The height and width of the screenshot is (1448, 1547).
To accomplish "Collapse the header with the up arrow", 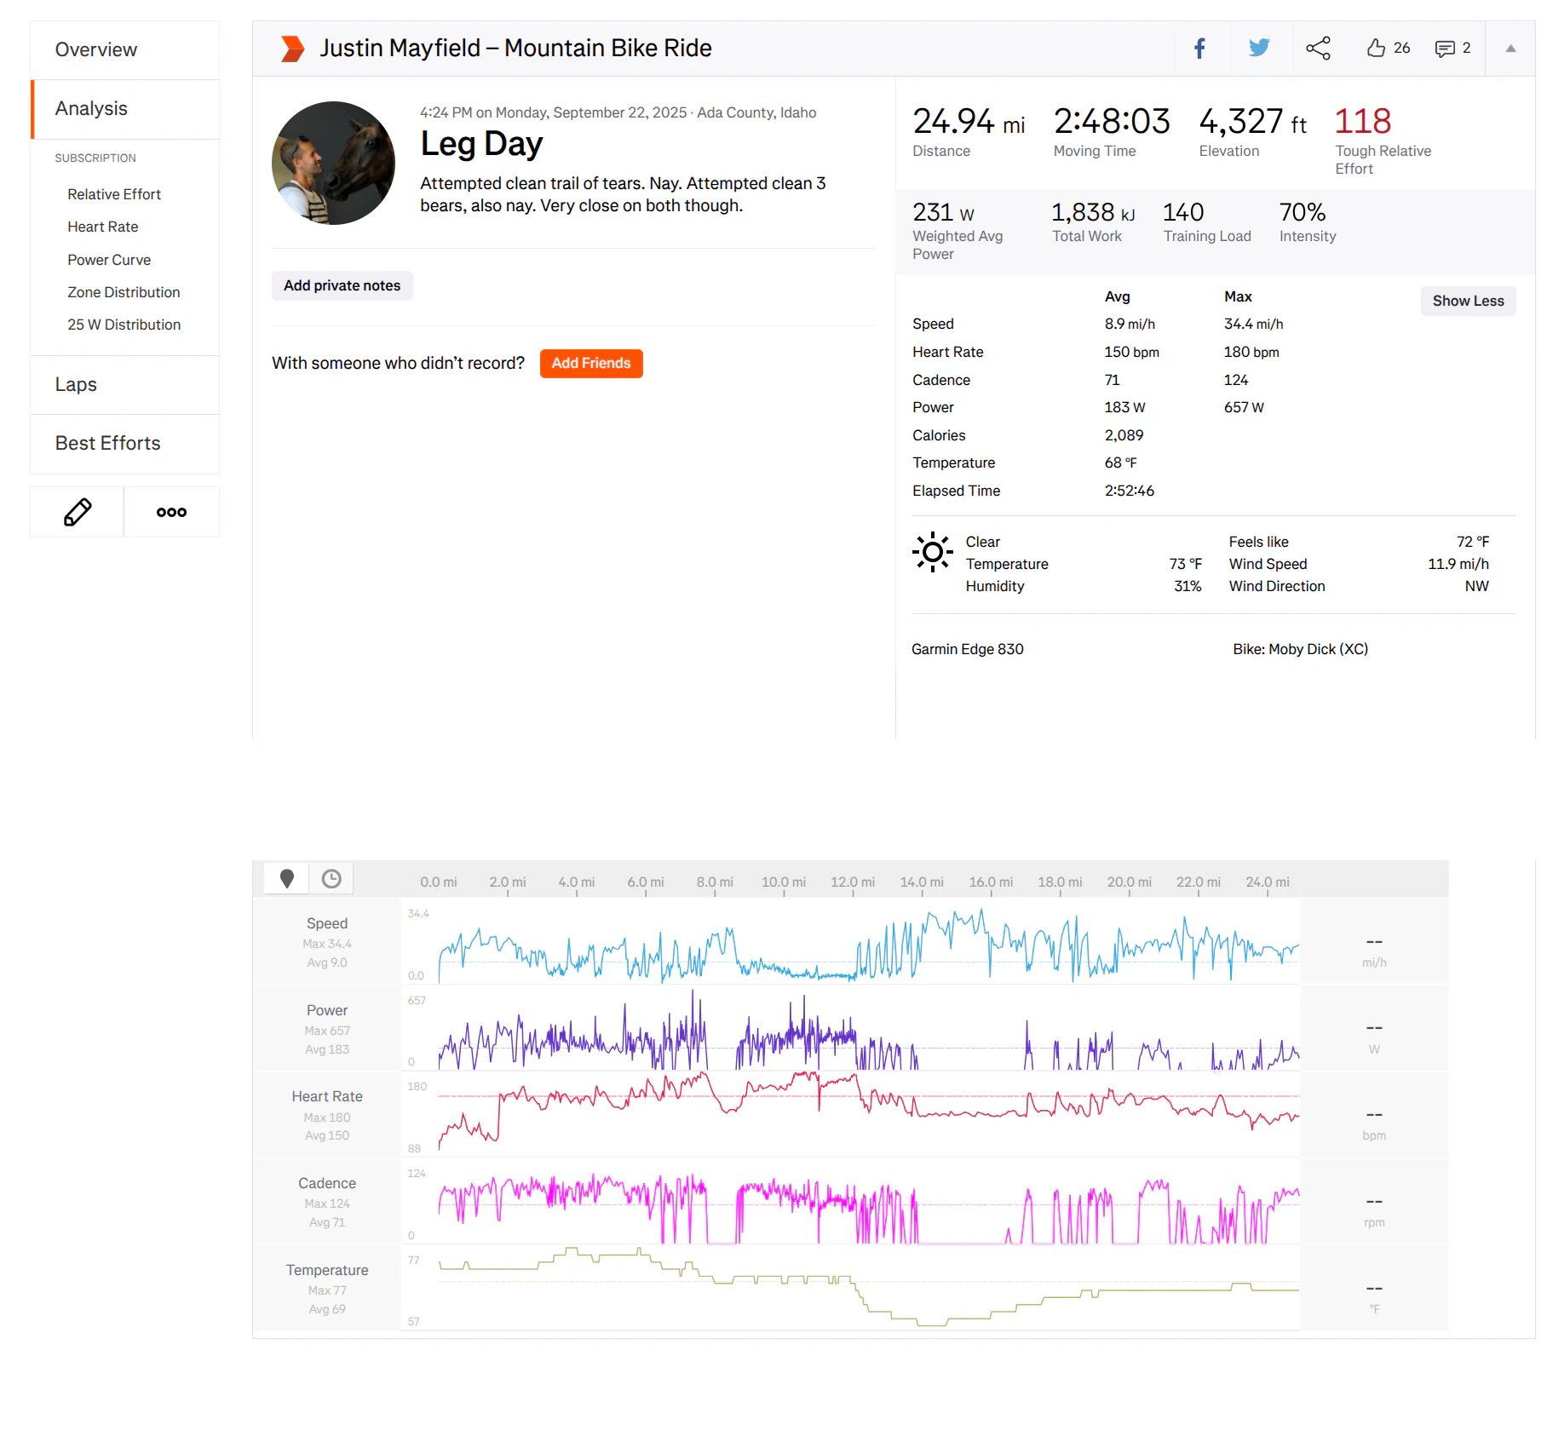I will 1510,49.
